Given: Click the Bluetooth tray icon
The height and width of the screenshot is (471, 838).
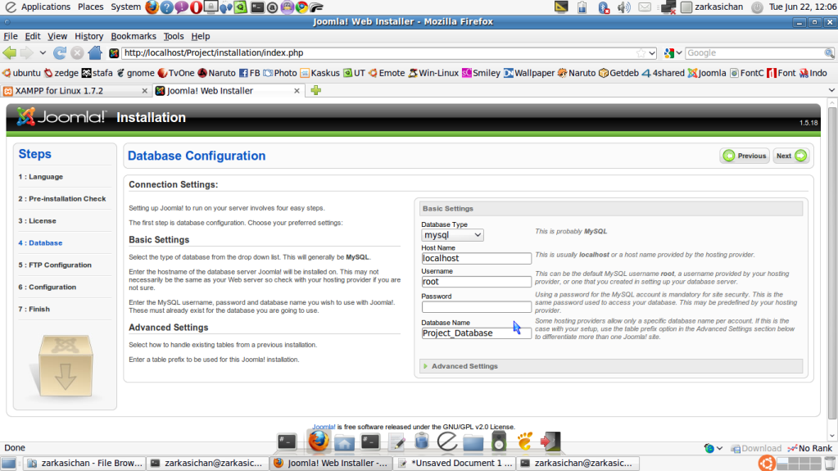Looking at the screenshot, I should 604,7.
